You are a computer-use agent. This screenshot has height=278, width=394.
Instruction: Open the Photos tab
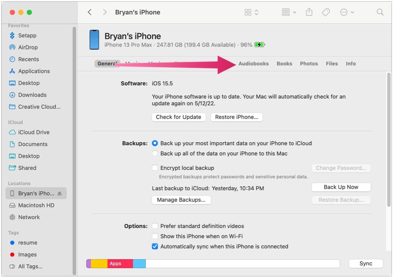pyautogui.click(x=309, y=63)
